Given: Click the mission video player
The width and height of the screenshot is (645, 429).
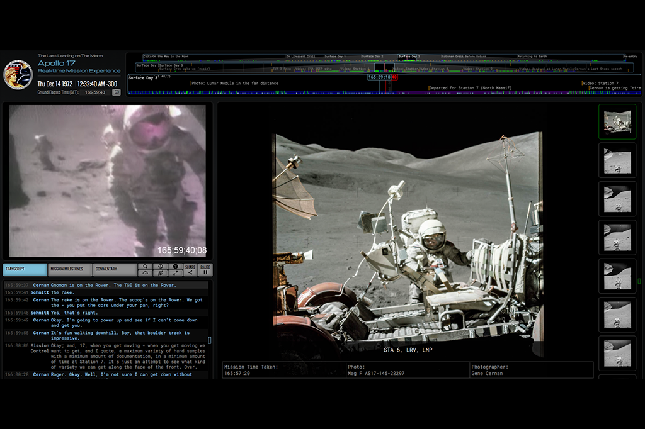Looking at the screenshot, I should 107,181.
